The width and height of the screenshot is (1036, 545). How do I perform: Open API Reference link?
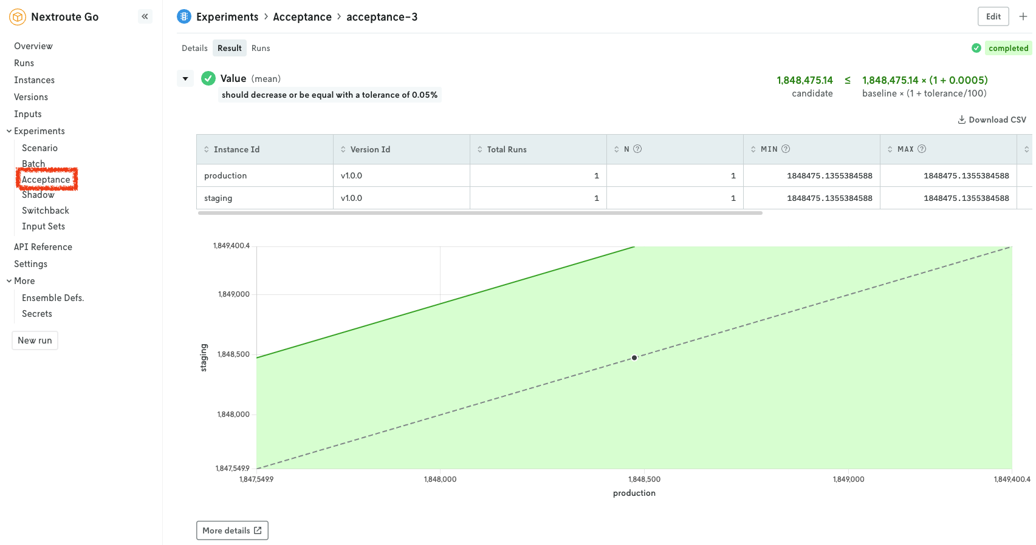coord(43,247)
